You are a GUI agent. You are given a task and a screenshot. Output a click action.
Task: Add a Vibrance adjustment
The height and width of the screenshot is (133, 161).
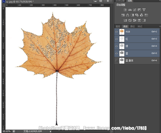(x=144, y=10)
